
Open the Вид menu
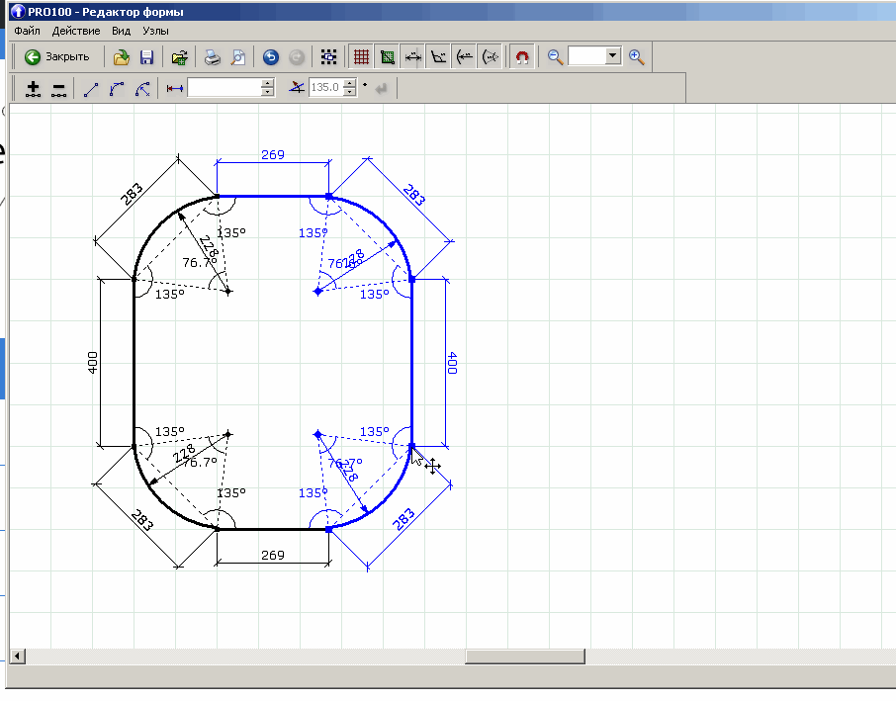tap(121, 31)
